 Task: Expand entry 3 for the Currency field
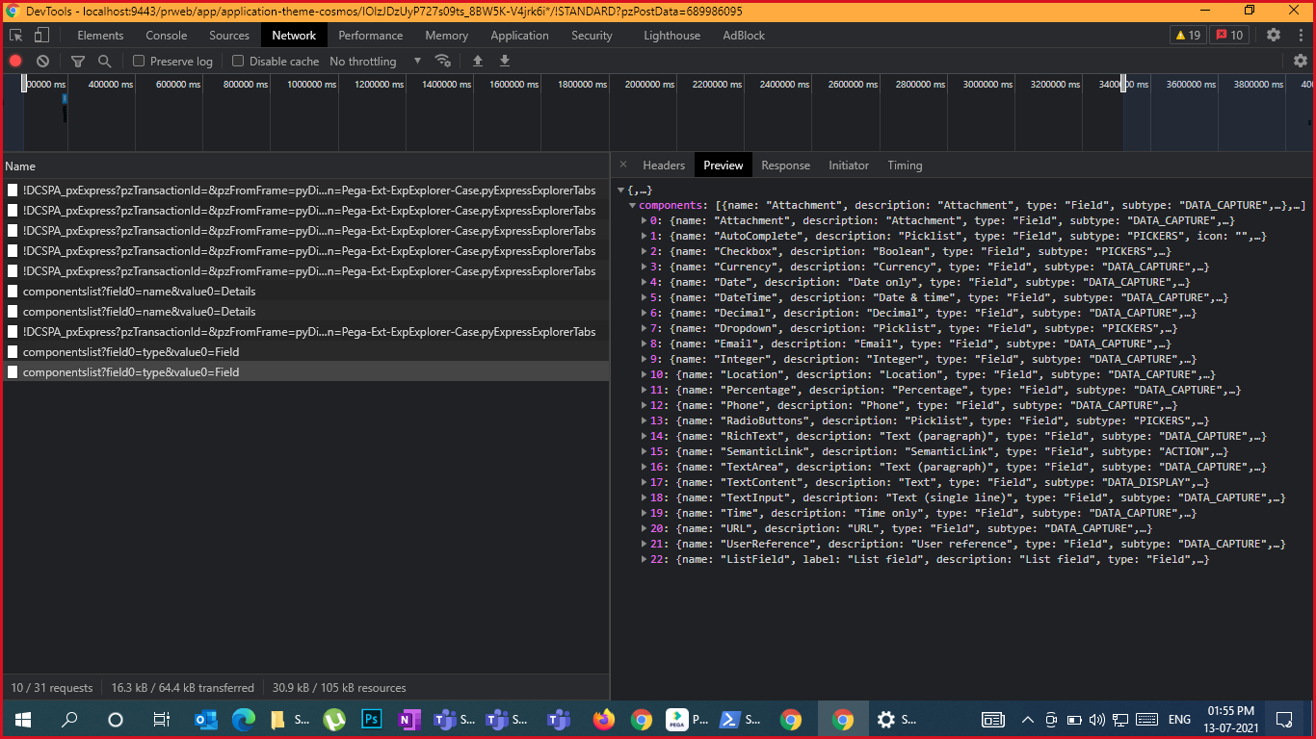coord(644,267)
